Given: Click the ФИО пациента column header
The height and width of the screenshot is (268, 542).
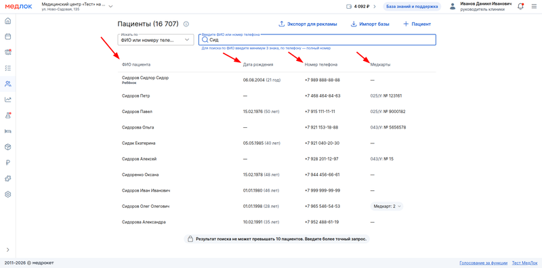Looking at the screenshot, I should click(x=136, y=64).
